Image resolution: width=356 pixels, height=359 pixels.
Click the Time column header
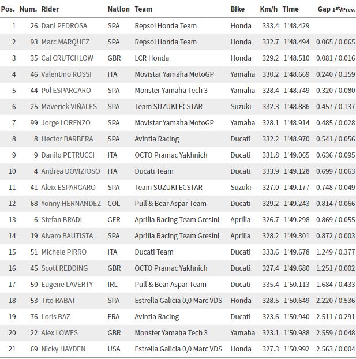[x=290, y=9]
